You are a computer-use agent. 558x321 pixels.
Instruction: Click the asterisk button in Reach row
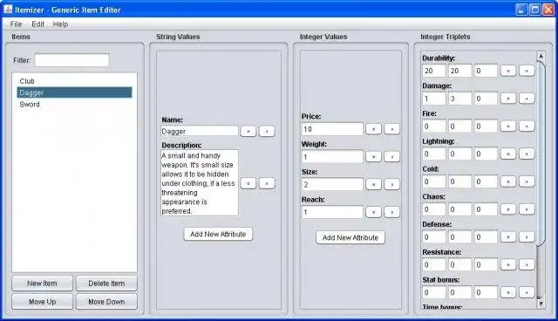tap(373, 212)
